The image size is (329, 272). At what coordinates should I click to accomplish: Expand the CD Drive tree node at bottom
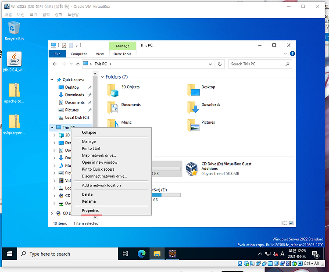pos(52,213)
